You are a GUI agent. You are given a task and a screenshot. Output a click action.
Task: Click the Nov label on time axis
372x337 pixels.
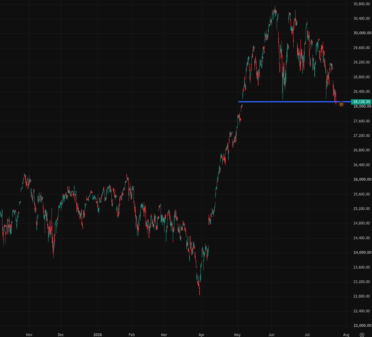pos(29,335)
